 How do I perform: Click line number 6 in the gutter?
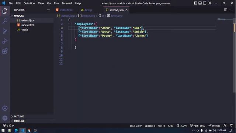[x=62, y=40]
